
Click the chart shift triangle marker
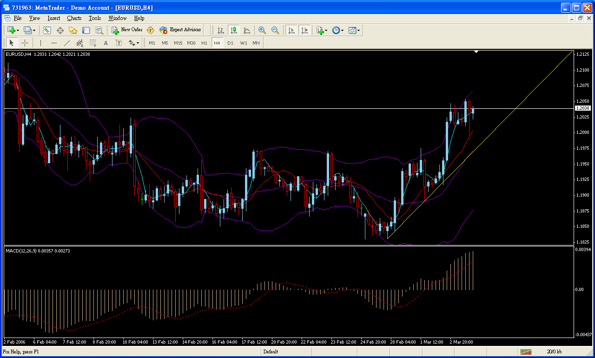(x=476, y=52)
